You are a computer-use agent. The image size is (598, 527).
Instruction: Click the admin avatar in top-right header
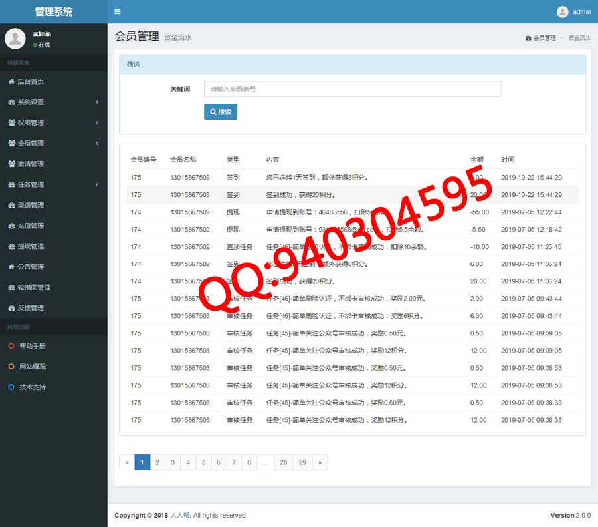[563, 12]
